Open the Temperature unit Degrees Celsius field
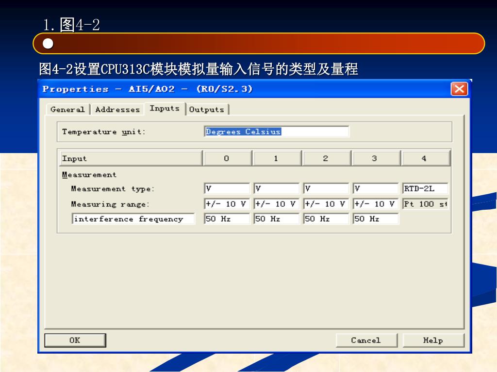 [277, 132]
